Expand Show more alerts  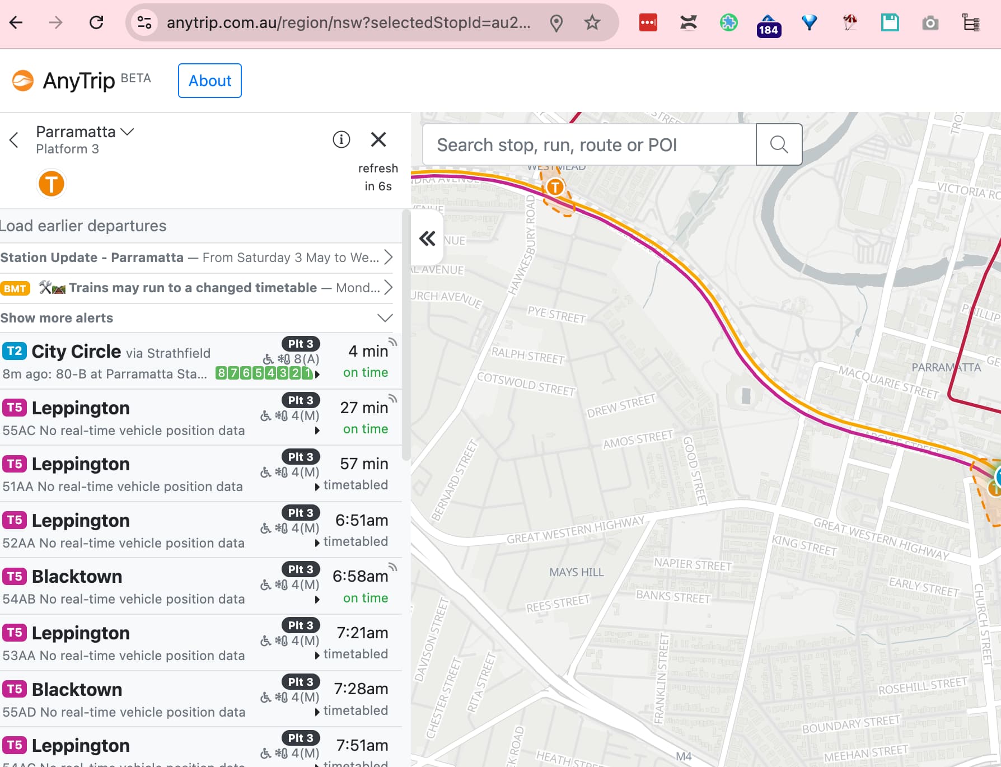(x=197, y=318)
